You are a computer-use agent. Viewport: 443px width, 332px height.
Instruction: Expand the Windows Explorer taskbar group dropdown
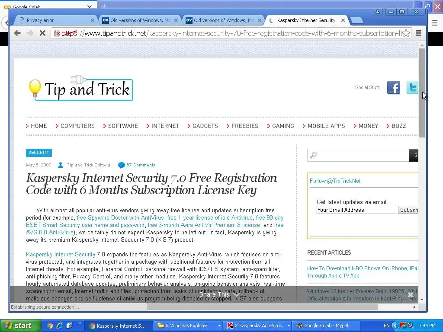[x=219, y=326]
